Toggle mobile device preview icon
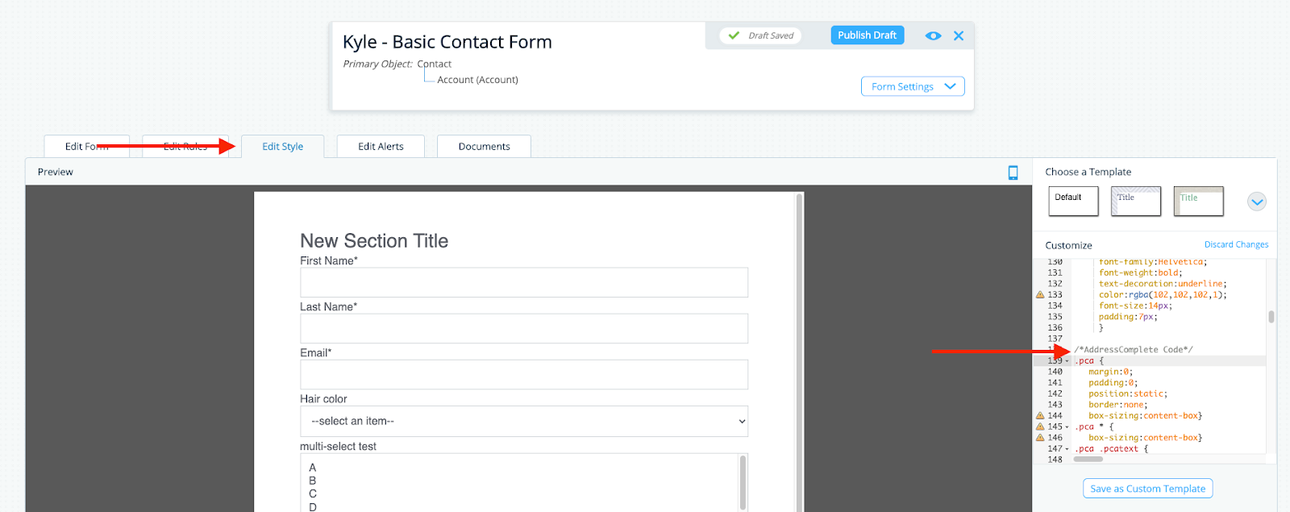 (1013, 173)
